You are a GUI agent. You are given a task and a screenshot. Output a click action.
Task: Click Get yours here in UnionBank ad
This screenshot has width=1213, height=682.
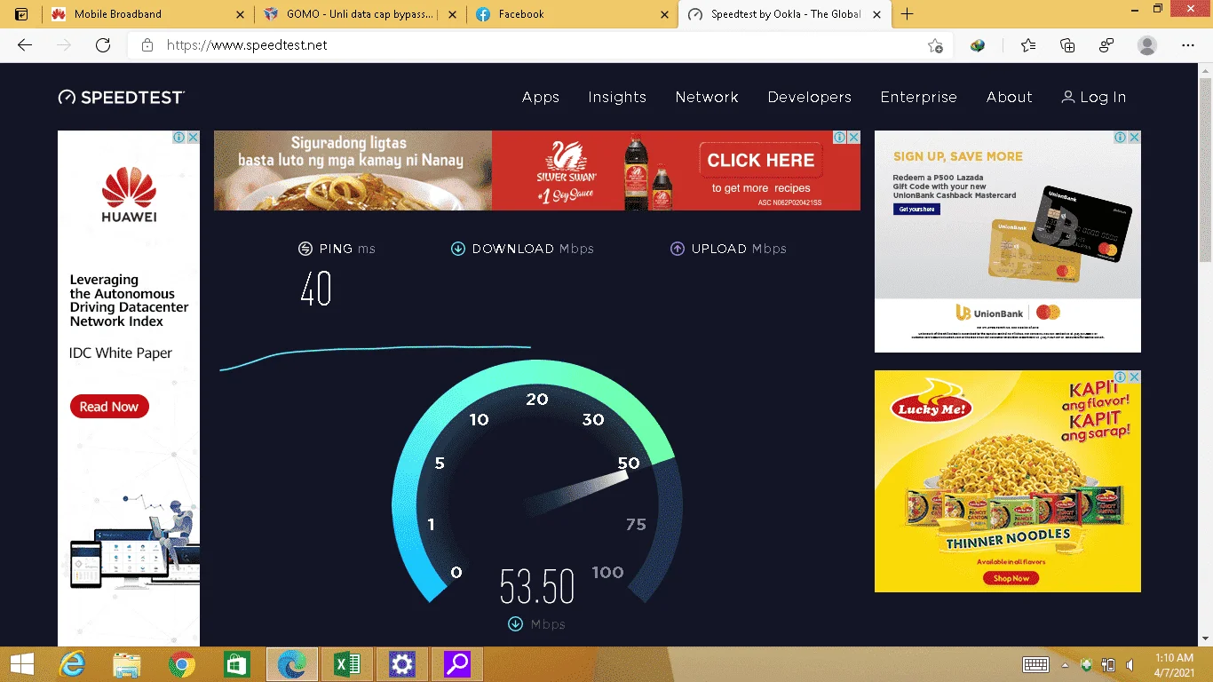(x=916, y=210)
